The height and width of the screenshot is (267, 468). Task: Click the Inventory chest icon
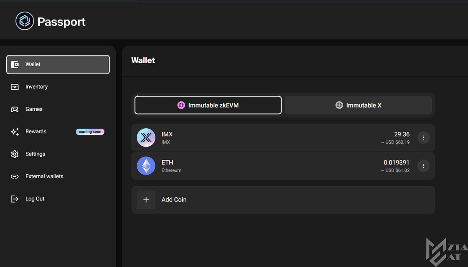[15, 87]
